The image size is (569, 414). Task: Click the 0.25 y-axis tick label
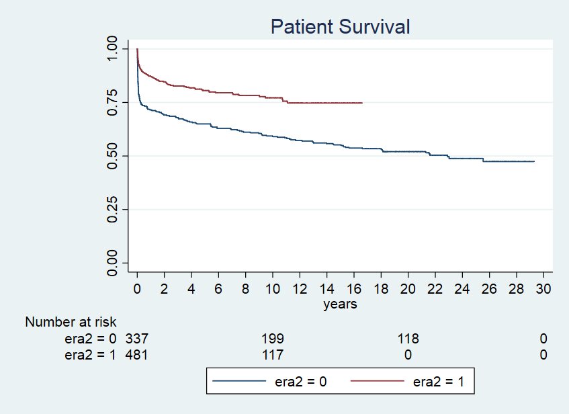pyautogui.click(x=113, y=209)
